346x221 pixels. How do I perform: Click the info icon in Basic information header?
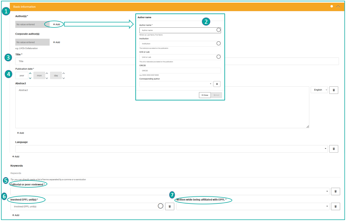(332, 6)
